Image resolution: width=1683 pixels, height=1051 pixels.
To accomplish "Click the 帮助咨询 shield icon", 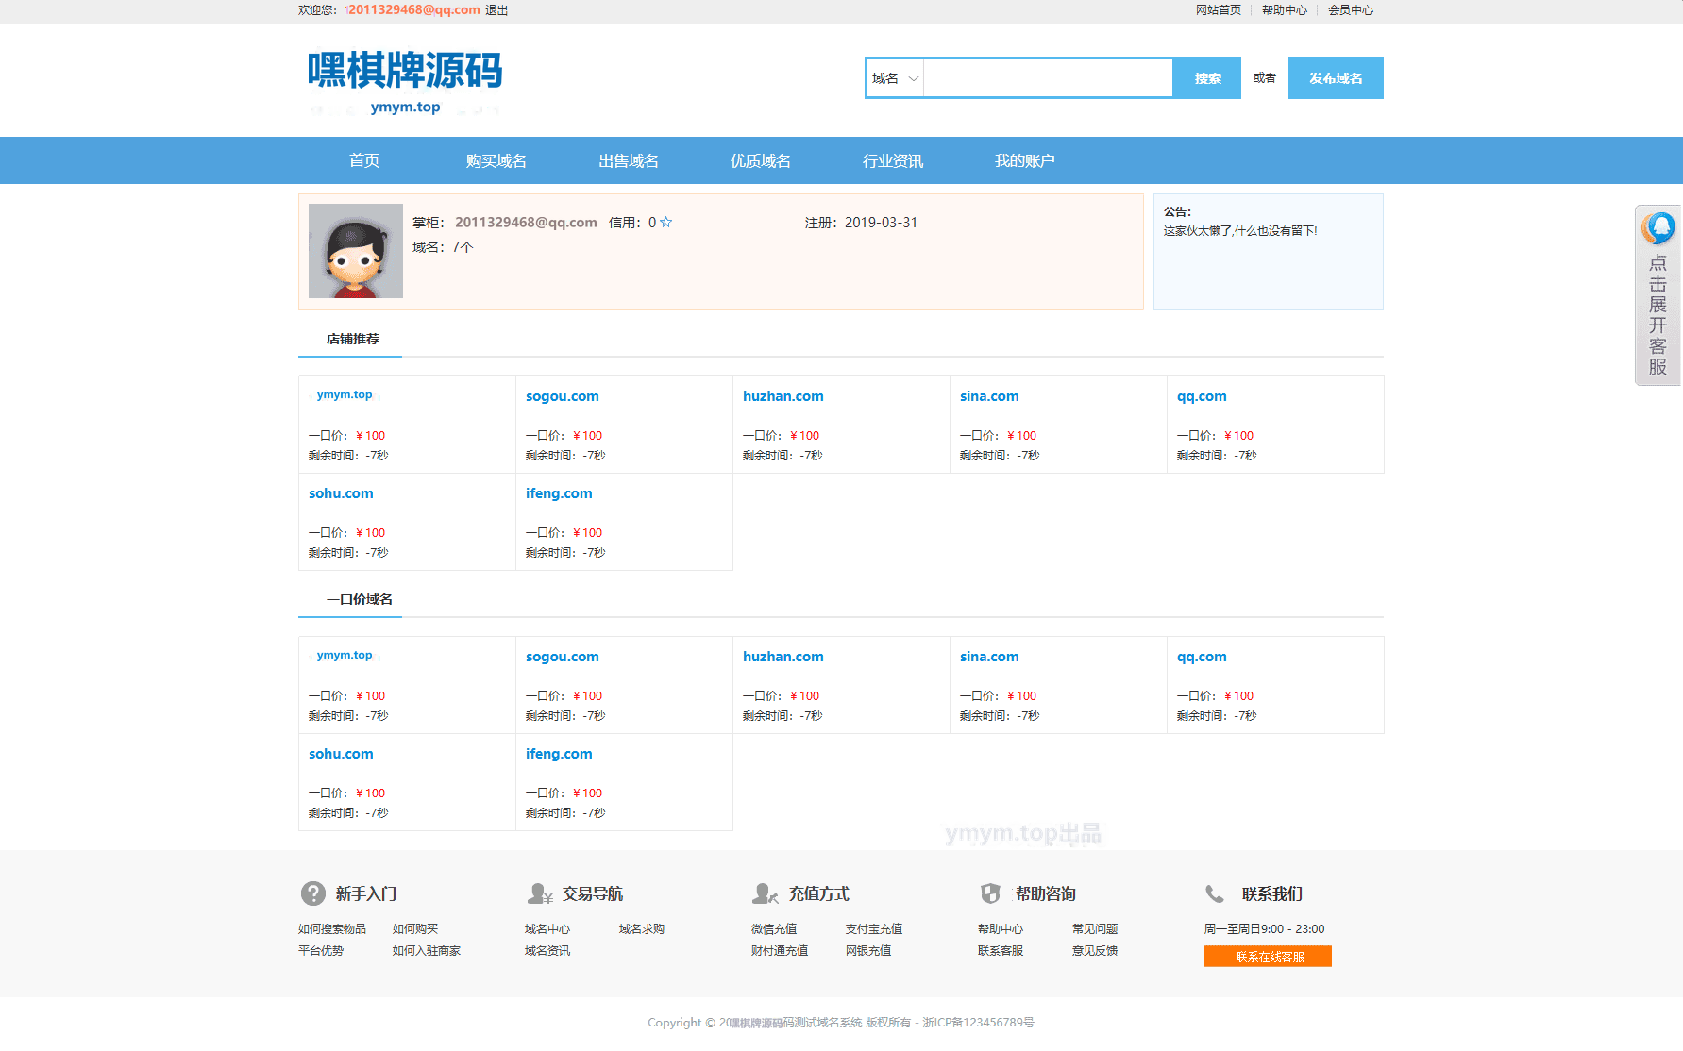I will 990,893.
